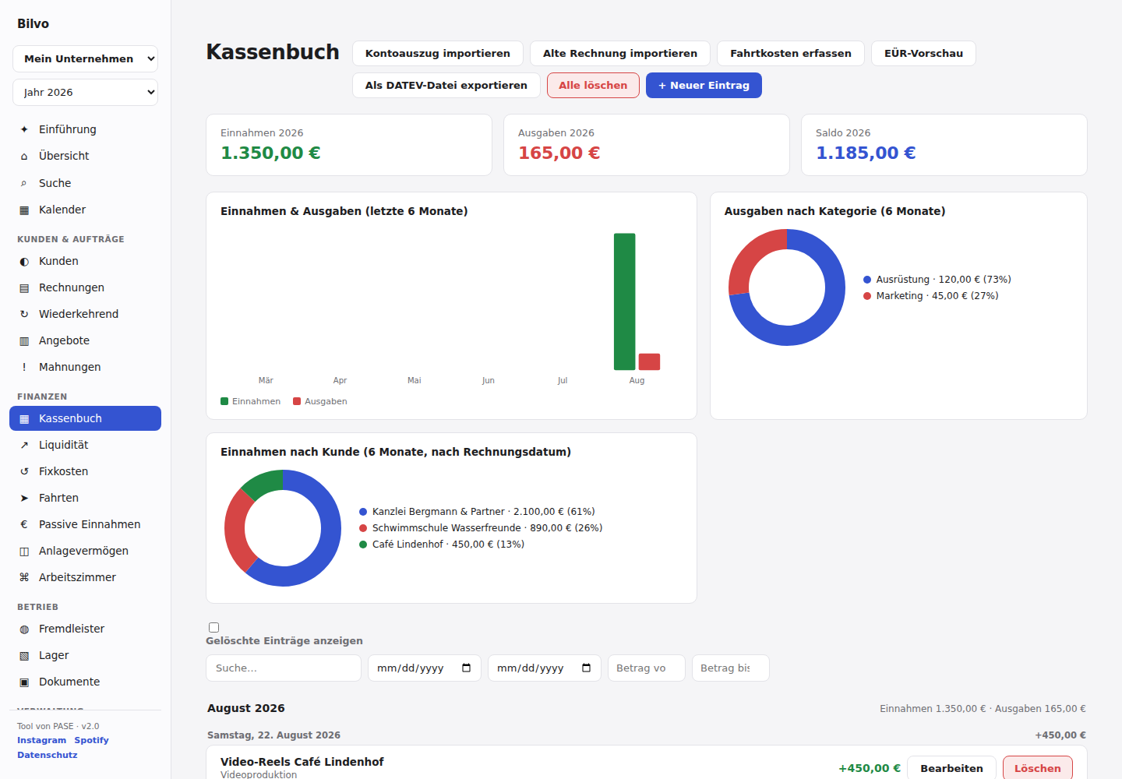Click the Fixkosten cycle icon
Screen dimensions: 1122x779
tap(24, 471)
